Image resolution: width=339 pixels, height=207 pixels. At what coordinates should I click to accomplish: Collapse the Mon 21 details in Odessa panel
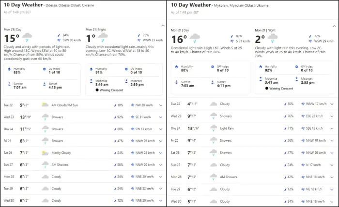(163, 24)
